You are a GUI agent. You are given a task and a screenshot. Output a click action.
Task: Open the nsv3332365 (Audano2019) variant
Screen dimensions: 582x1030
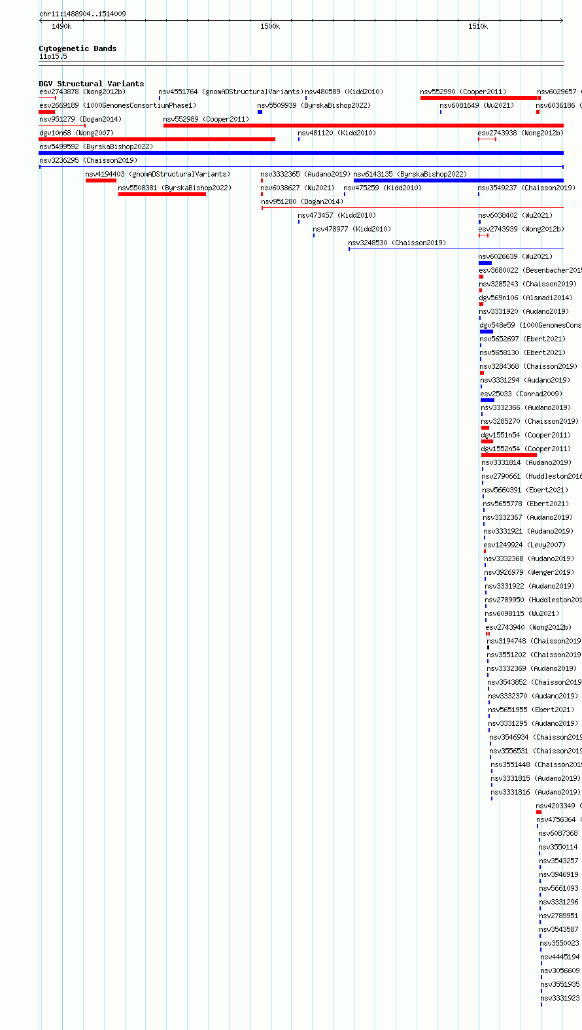(305, 174)
